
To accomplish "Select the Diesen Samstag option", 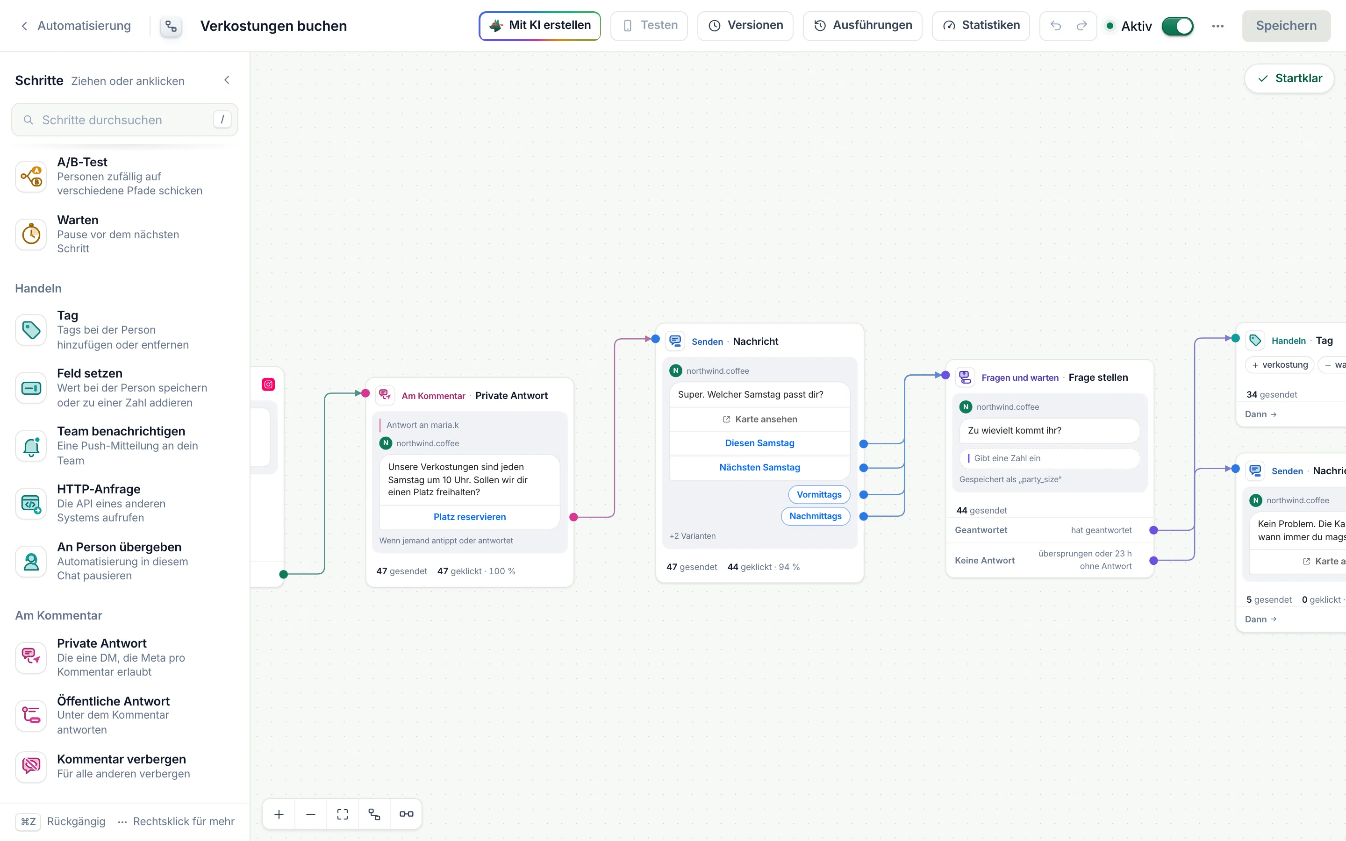I will click(759, 443).
